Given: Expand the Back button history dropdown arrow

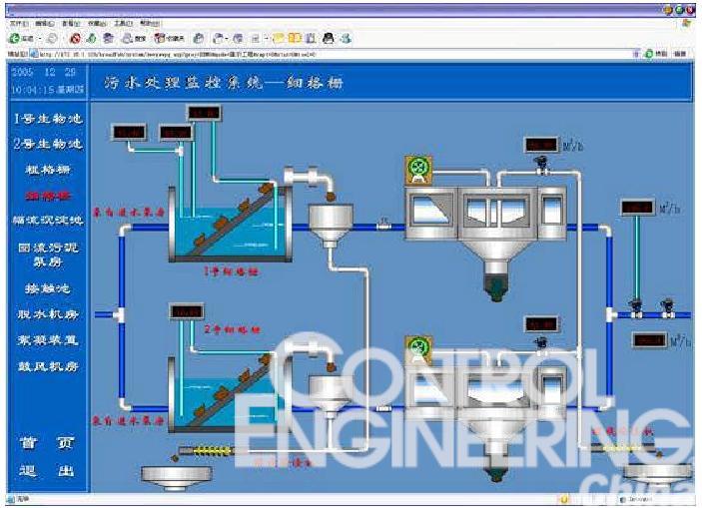Looking at the screenshot, I should coord(39,39).
